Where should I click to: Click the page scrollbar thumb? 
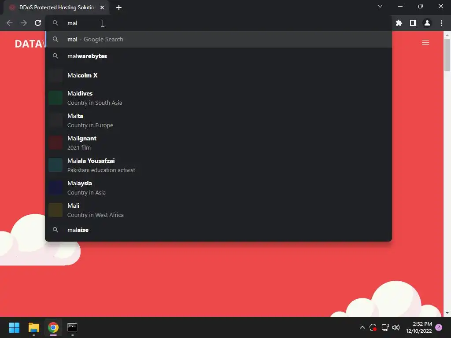447,55
